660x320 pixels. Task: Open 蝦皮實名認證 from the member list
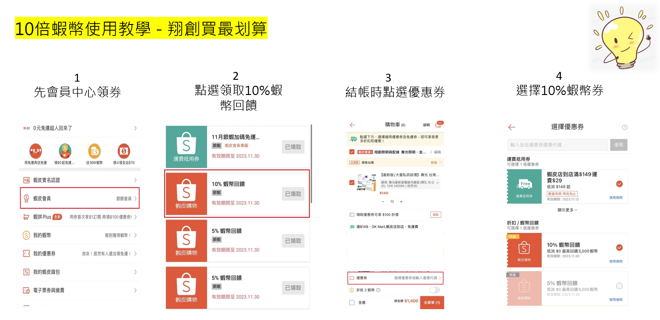click(48, 179)
